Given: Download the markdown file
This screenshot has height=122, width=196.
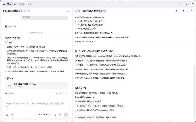Looking at the screenshot, I should click(176, 11).
